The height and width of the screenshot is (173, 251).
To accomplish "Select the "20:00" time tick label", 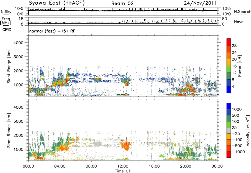I will (186, 166).
